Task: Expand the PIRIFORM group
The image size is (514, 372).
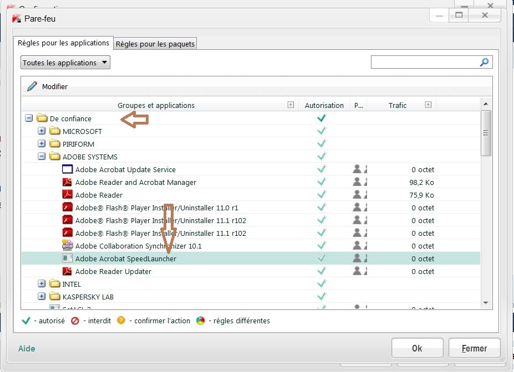Action: coord(42,143)
